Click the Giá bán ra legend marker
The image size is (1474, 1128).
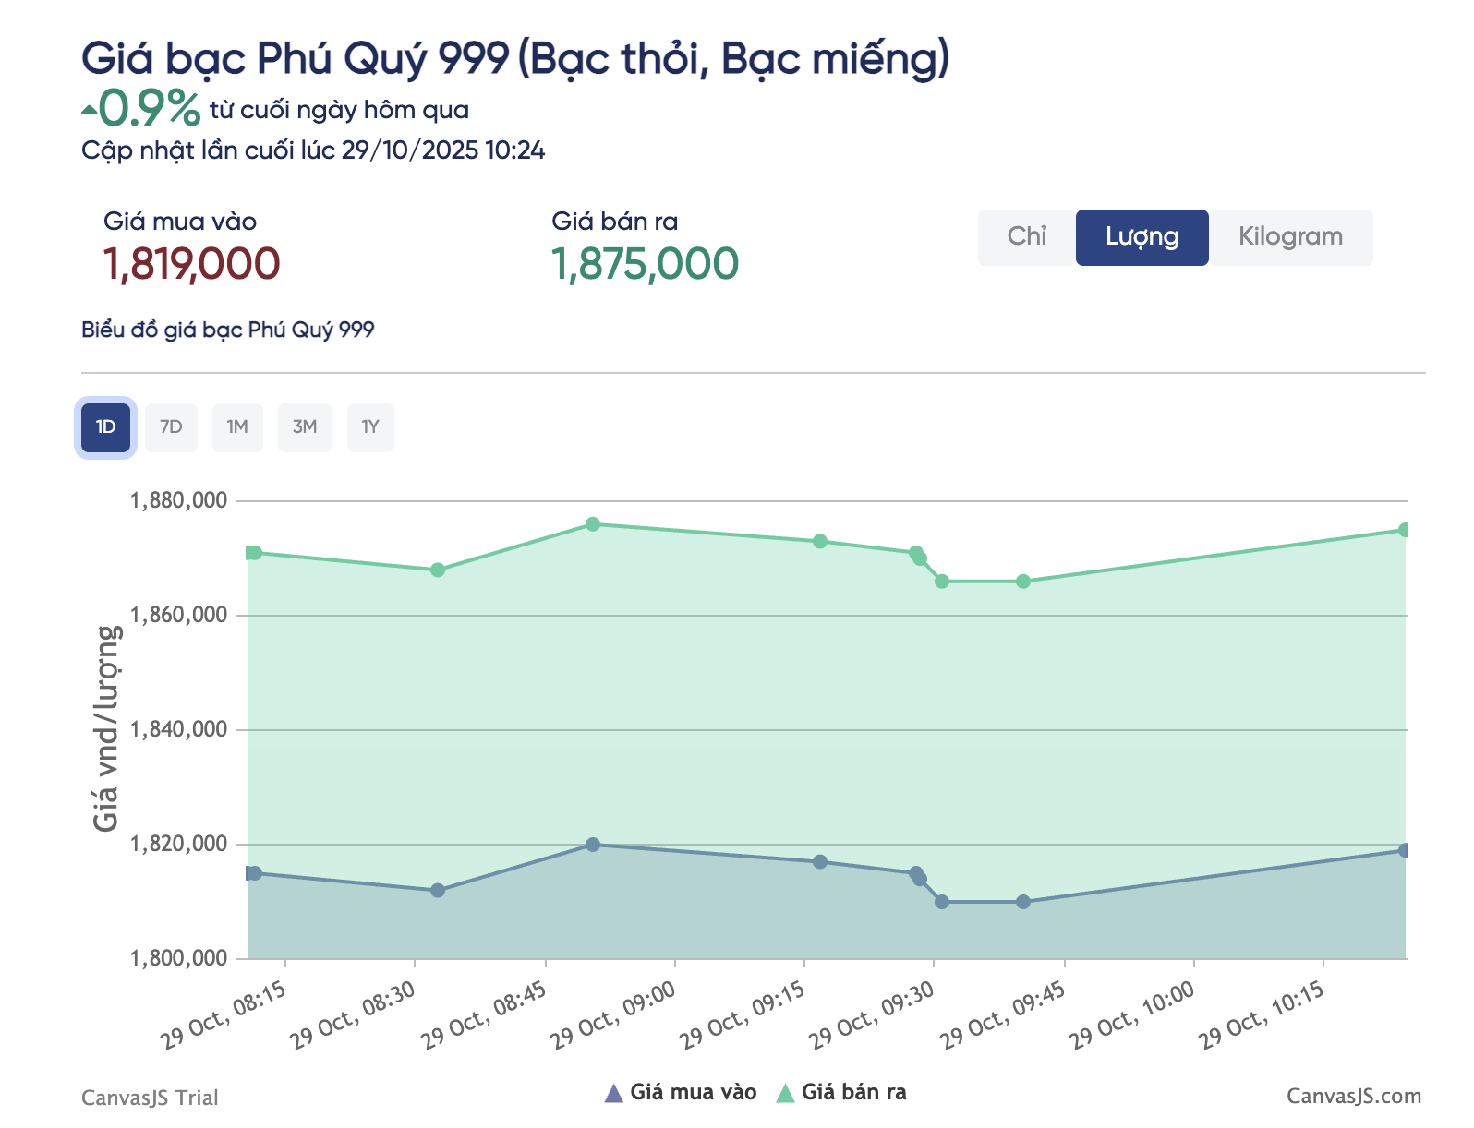786,1092
